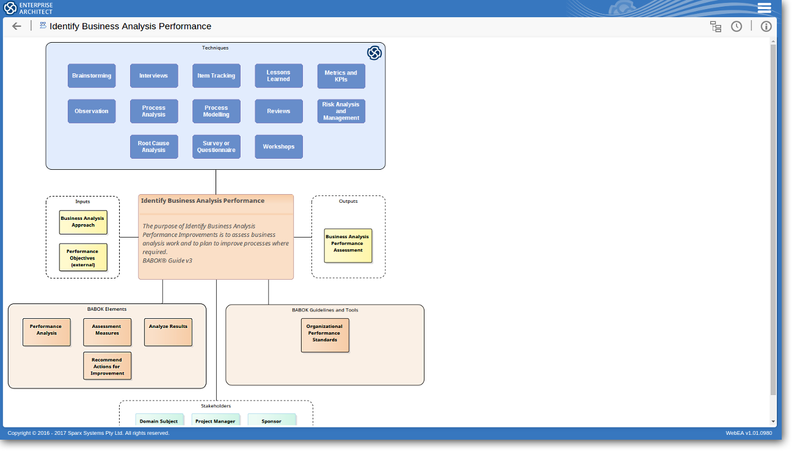The image size is (800, 458).
Task: Click the Project Manager stakeholder
Action: pyautogui.click(x=216, y=420)
